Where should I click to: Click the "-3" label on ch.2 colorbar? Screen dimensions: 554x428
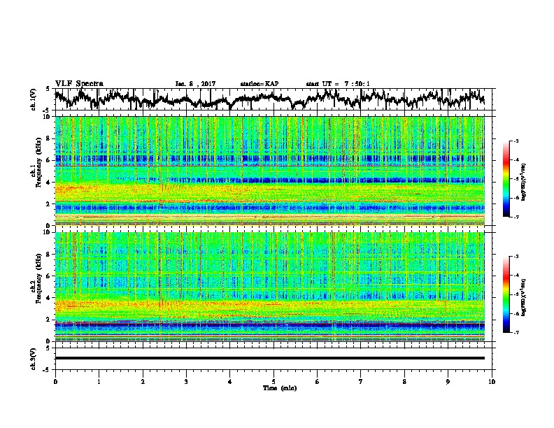pyautogui.click(x=516, y=257)
